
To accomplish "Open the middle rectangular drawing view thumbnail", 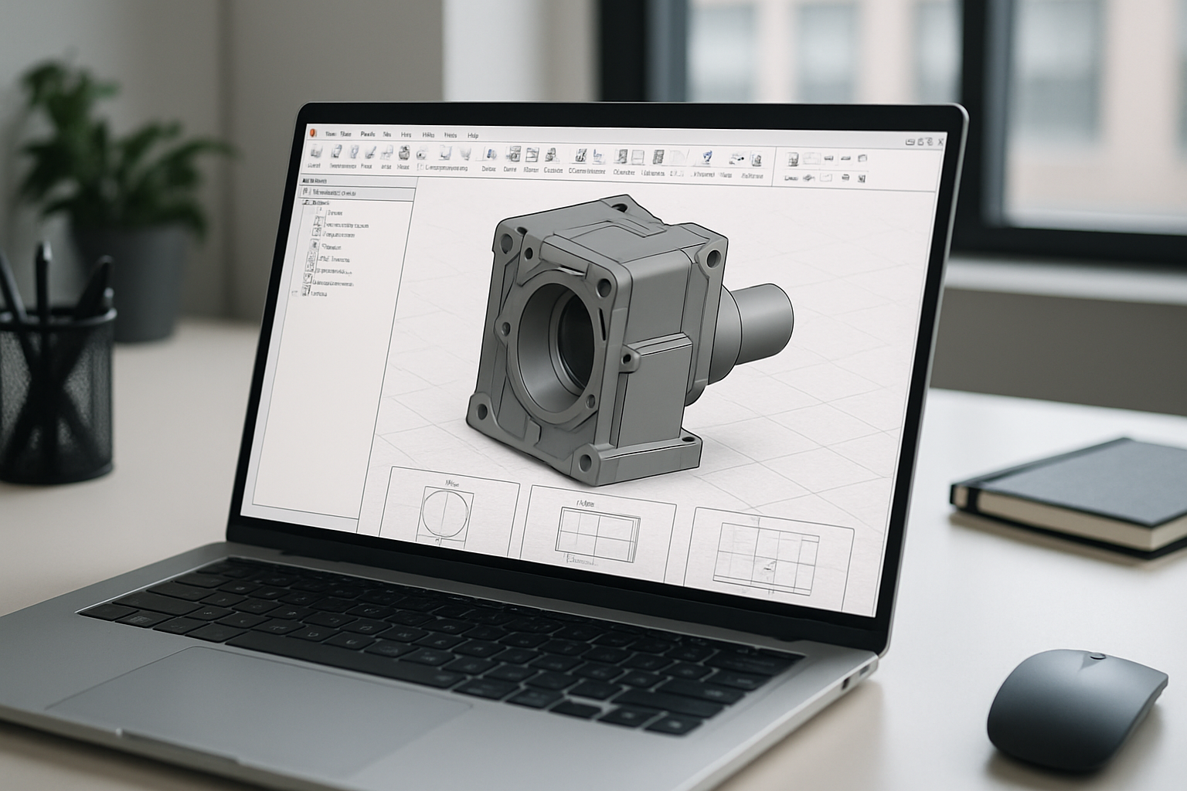I will [x=597, y=533].
